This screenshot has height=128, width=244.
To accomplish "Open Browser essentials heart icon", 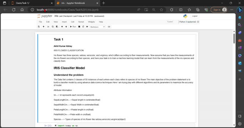I will click(x=206, y=10).
